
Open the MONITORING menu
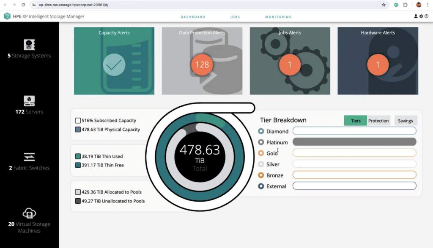[x=278, y=17]
